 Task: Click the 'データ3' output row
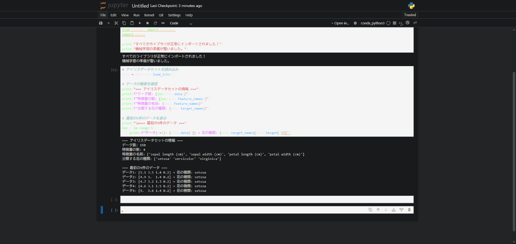(164, 181)
